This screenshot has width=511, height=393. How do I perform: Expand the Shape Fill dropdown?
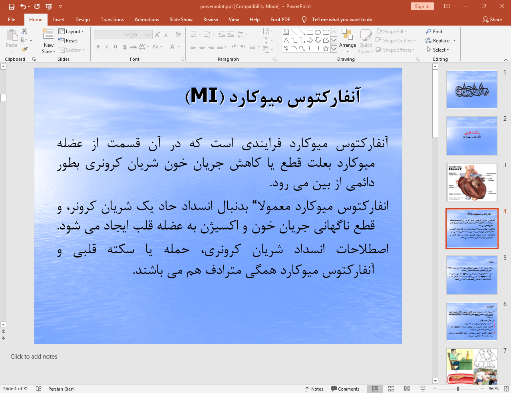point(392,31)
